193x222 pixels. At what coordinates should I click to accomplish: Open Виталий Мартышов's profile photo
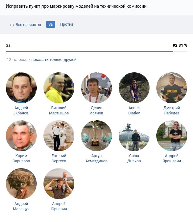pos(59,88)
